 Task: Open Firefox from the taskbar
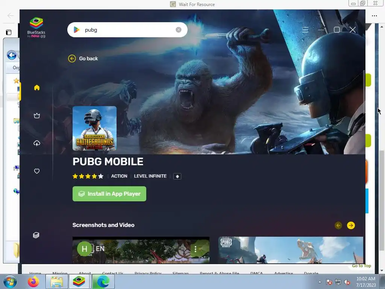point(33,281)
